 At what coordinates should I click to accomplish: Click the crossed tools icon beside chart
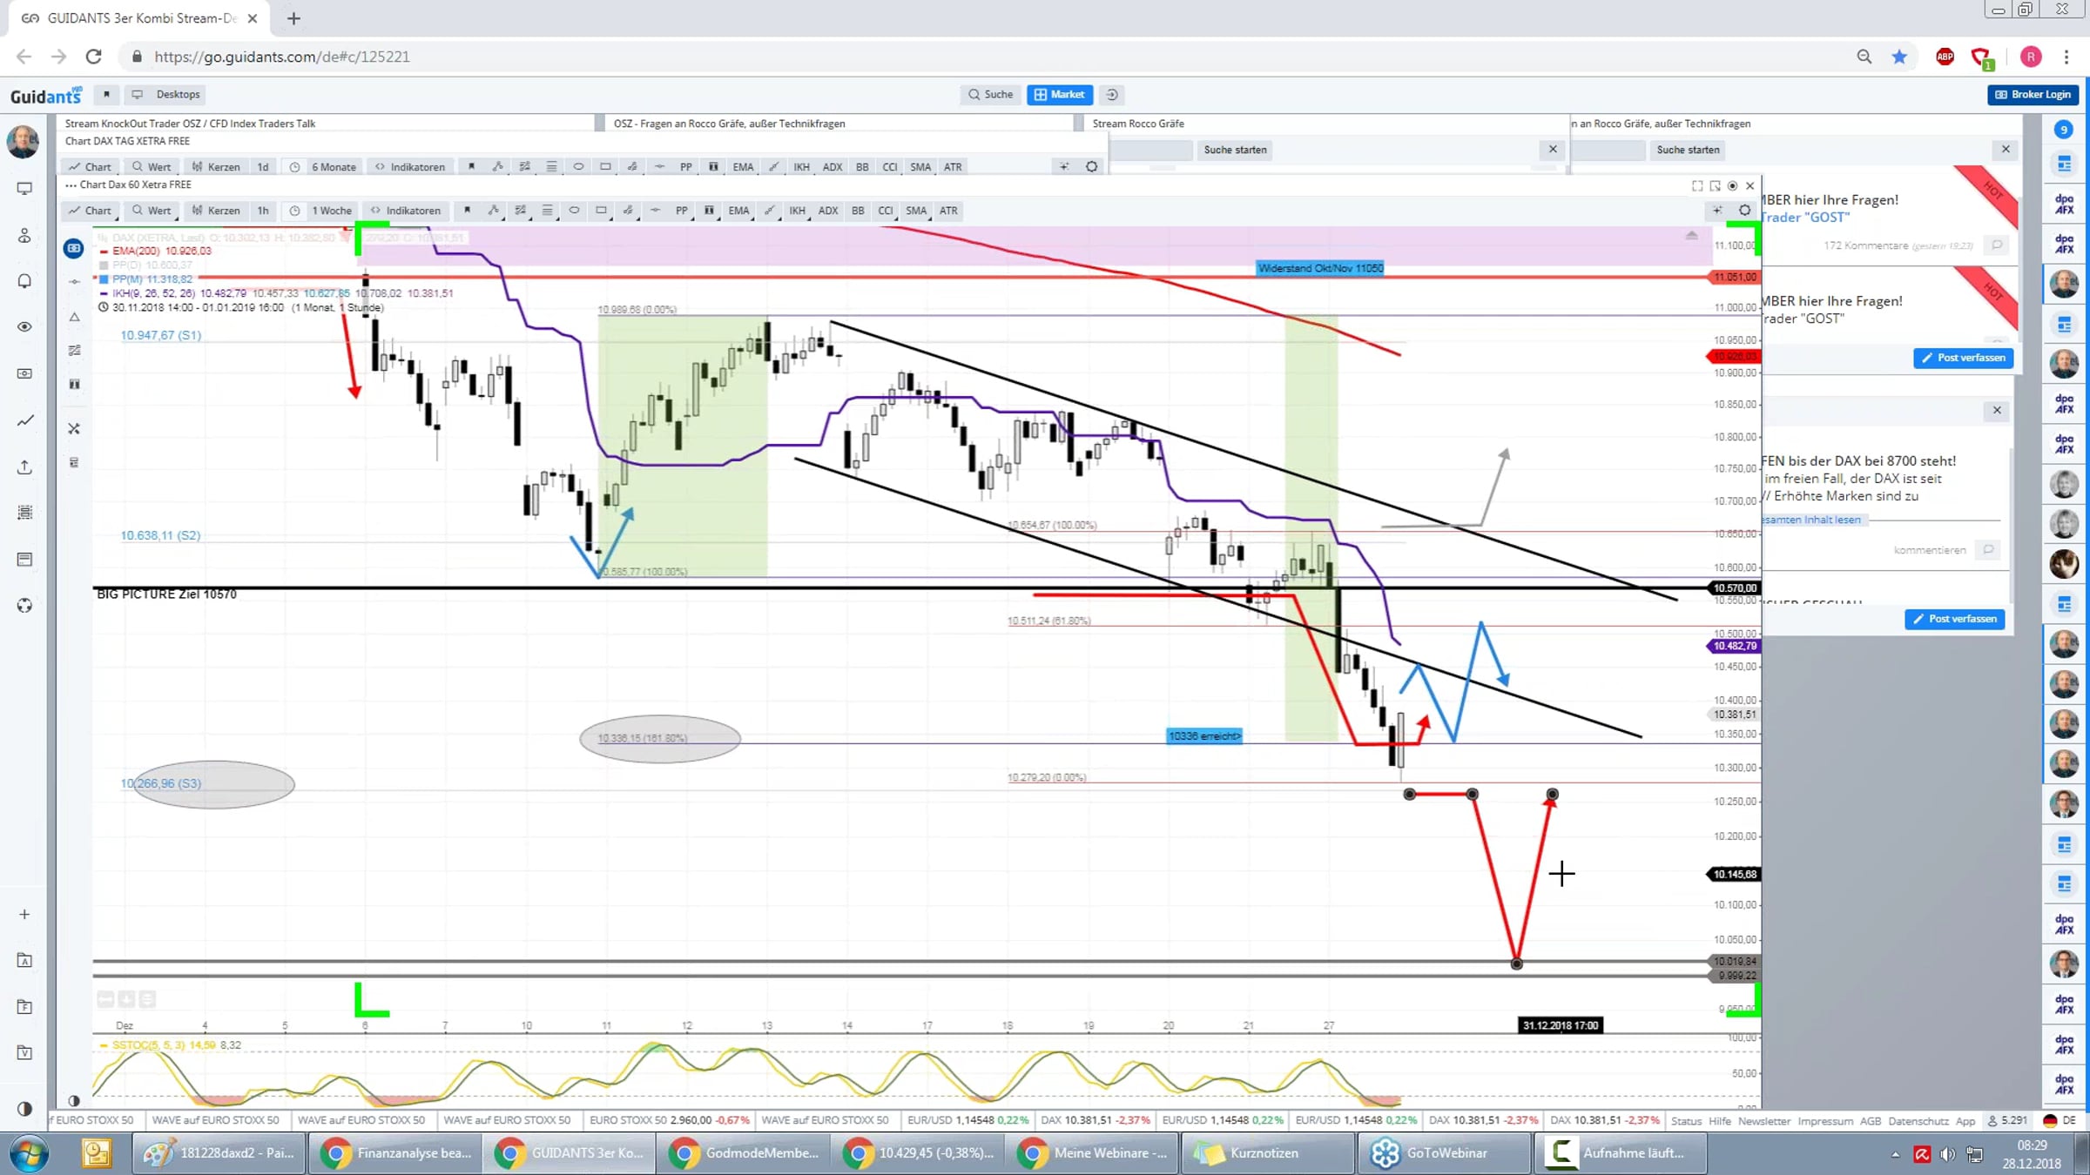[74, 429]
